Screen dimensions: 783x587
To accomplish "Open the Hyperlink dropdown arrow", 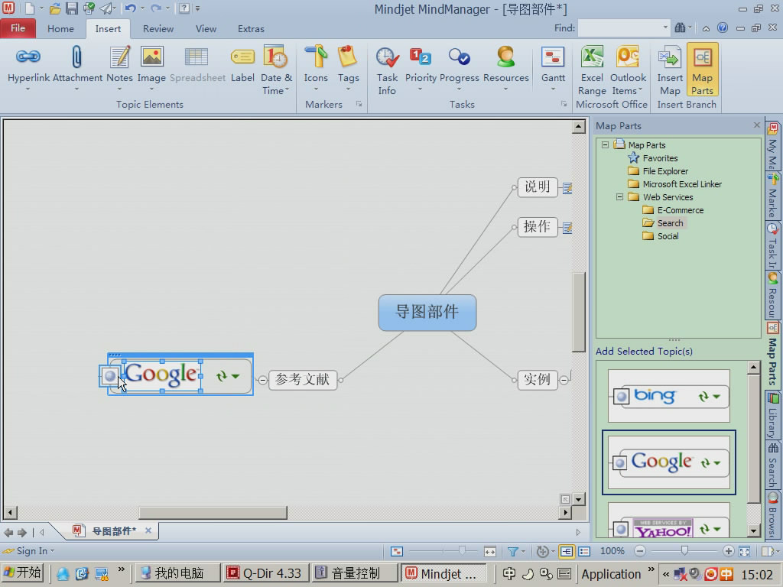I will point(28,89).
